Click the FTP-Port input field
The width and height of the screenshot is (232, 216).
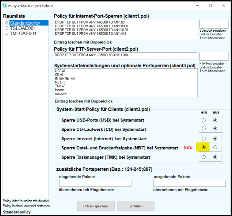[x=212, y=56]
